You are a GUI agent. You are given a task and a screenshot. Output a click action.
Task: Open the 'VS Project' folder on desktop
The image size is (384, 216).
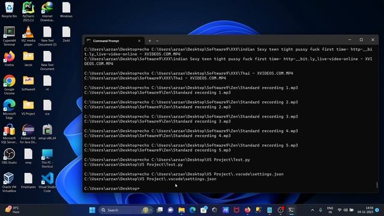[x=28, y=107]
